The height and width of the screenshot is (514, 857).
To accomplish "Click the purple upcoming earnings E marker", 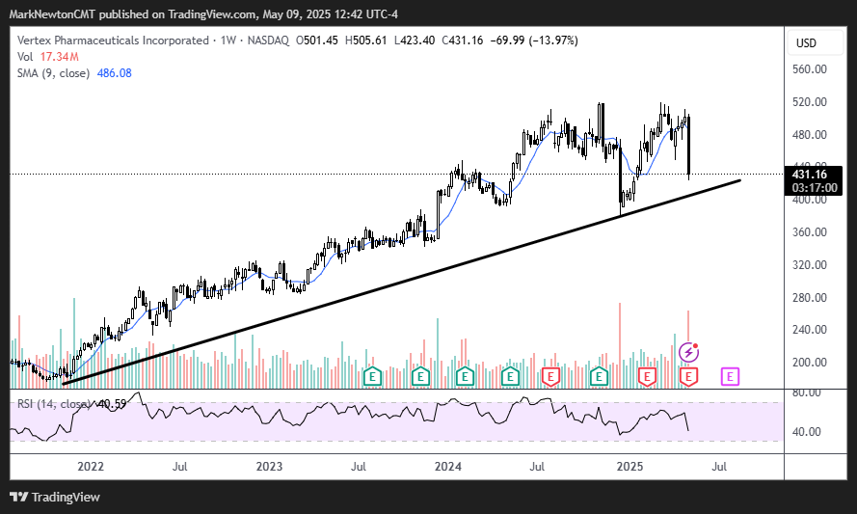I will (x=730, y=377).
